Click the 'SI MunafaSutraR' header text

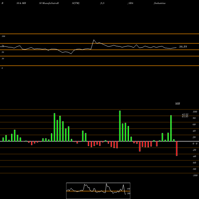point(49,3)
